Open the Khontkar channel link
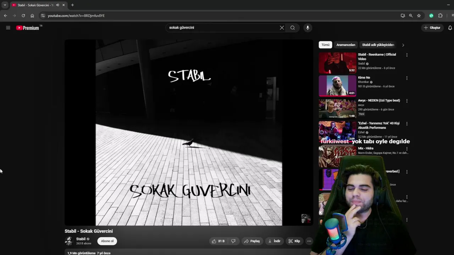The width and height of the screenshot is (454, 255). point(364,82)
